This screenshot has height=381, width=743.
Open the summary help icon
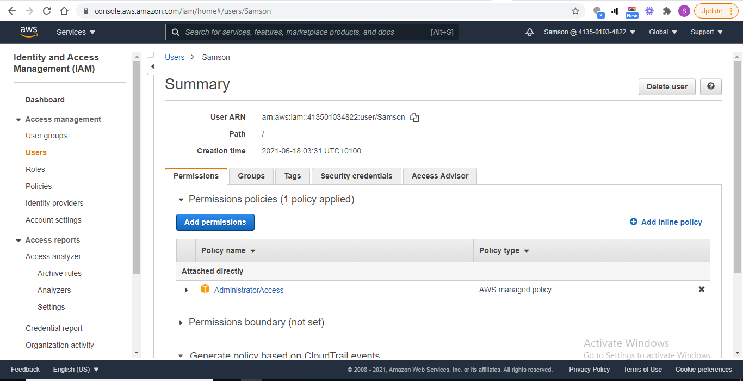tap(710, 87)
